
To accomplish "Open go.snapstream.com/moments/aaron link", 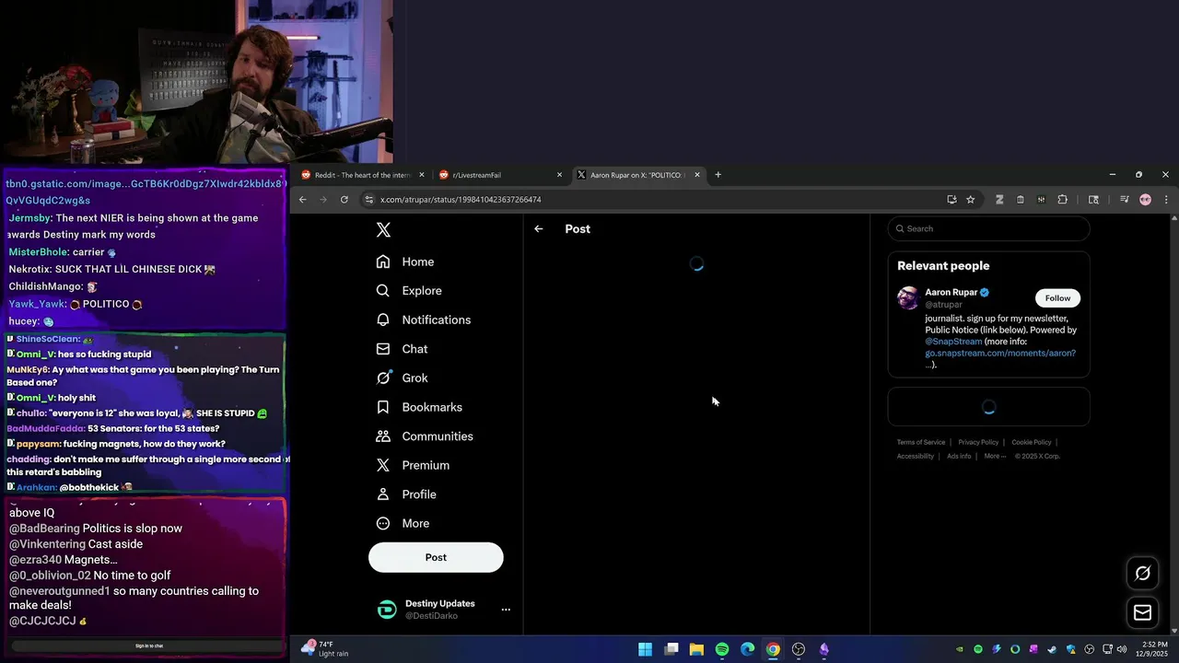I will click(1000, 354).
